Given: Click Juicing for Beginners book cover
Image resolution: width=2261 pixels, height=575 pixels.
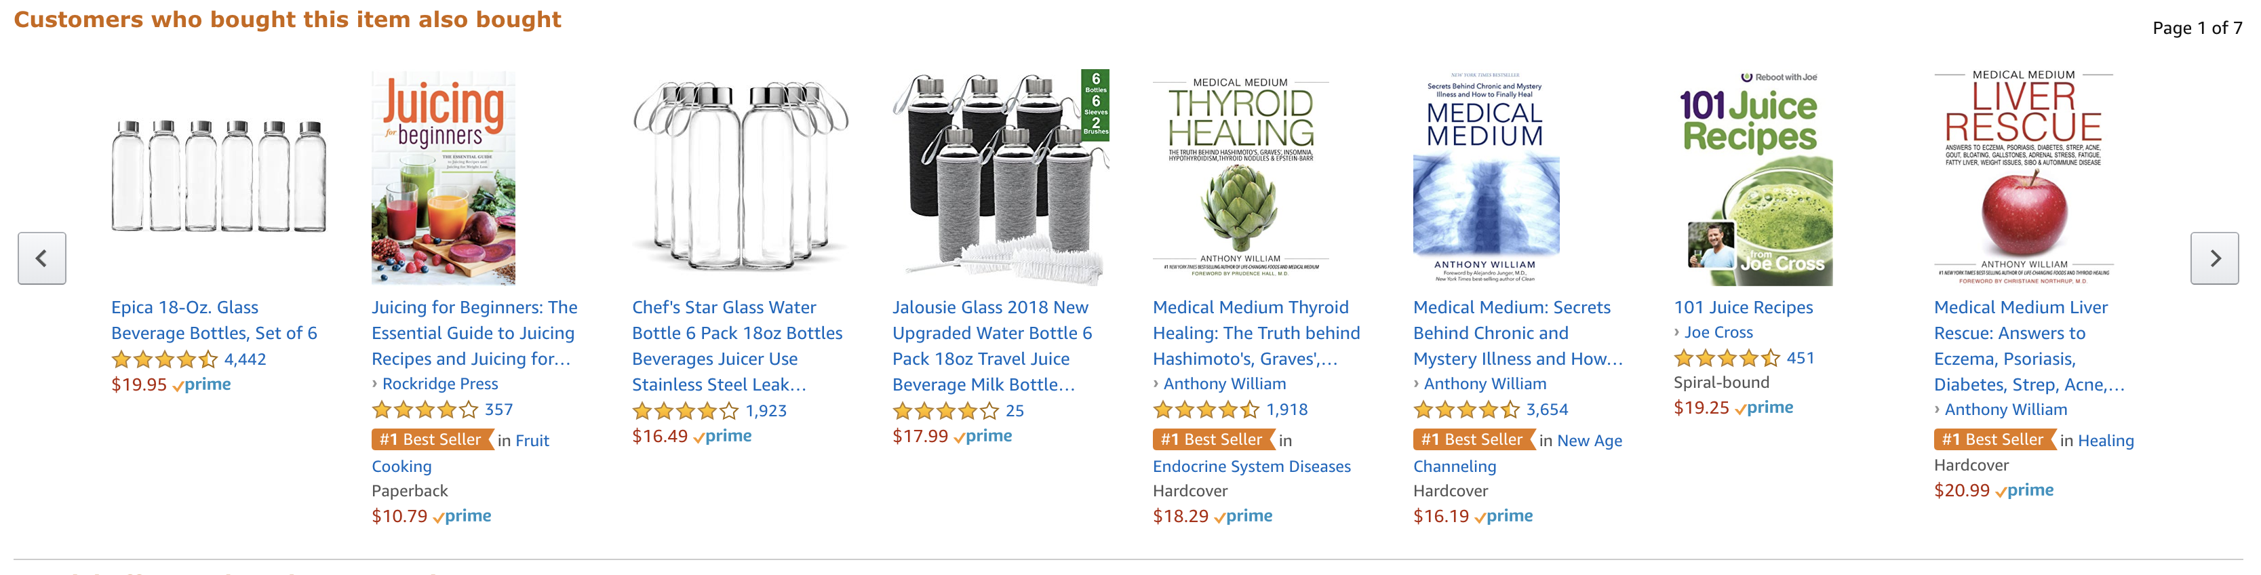Looking at the screenshot, I should coord(444,178).
